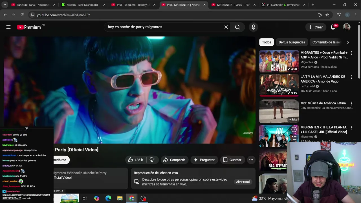This screenshot has width=361, height=203.
Task: Close the Kick Dashboard tab
Action: pos(104,5)
